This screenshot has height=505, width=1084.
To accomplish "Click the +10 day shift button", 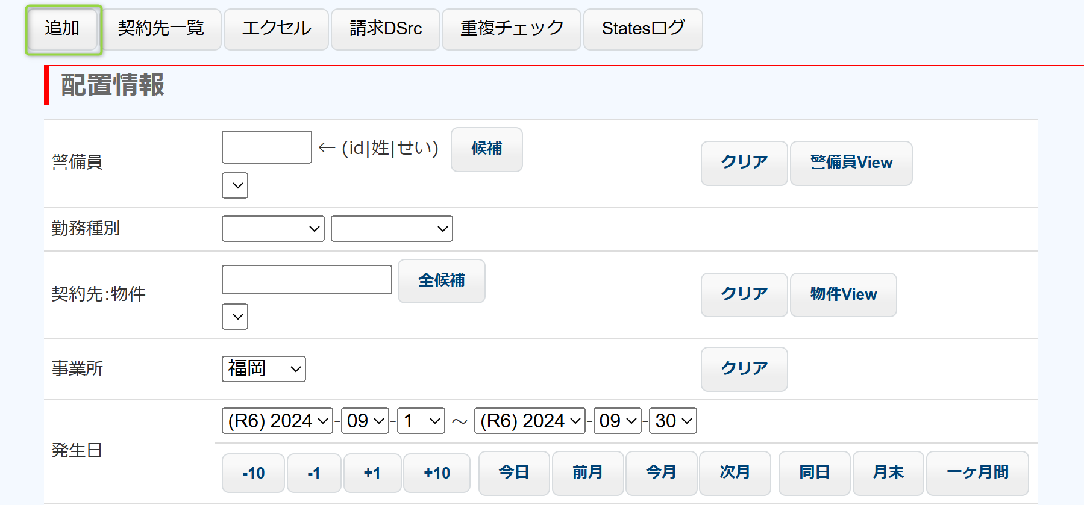I will click(436, 474).
